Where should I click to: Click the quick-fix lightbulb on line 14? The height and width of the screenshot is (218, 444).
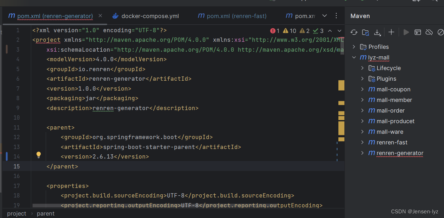click(38, 155)
